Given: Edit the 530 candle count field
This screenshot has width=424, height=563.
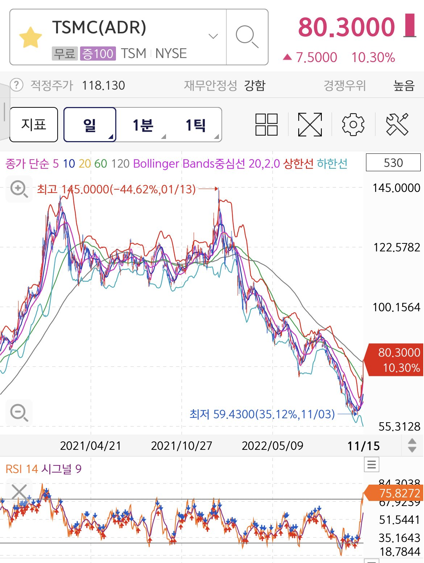Looking at the screenshot, I should (x=393, y=163).
